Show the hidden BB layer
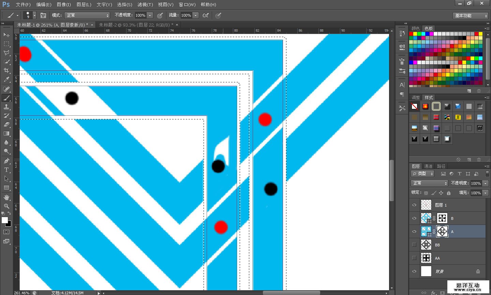Screen dimensions: 491x295 point(414,245)
